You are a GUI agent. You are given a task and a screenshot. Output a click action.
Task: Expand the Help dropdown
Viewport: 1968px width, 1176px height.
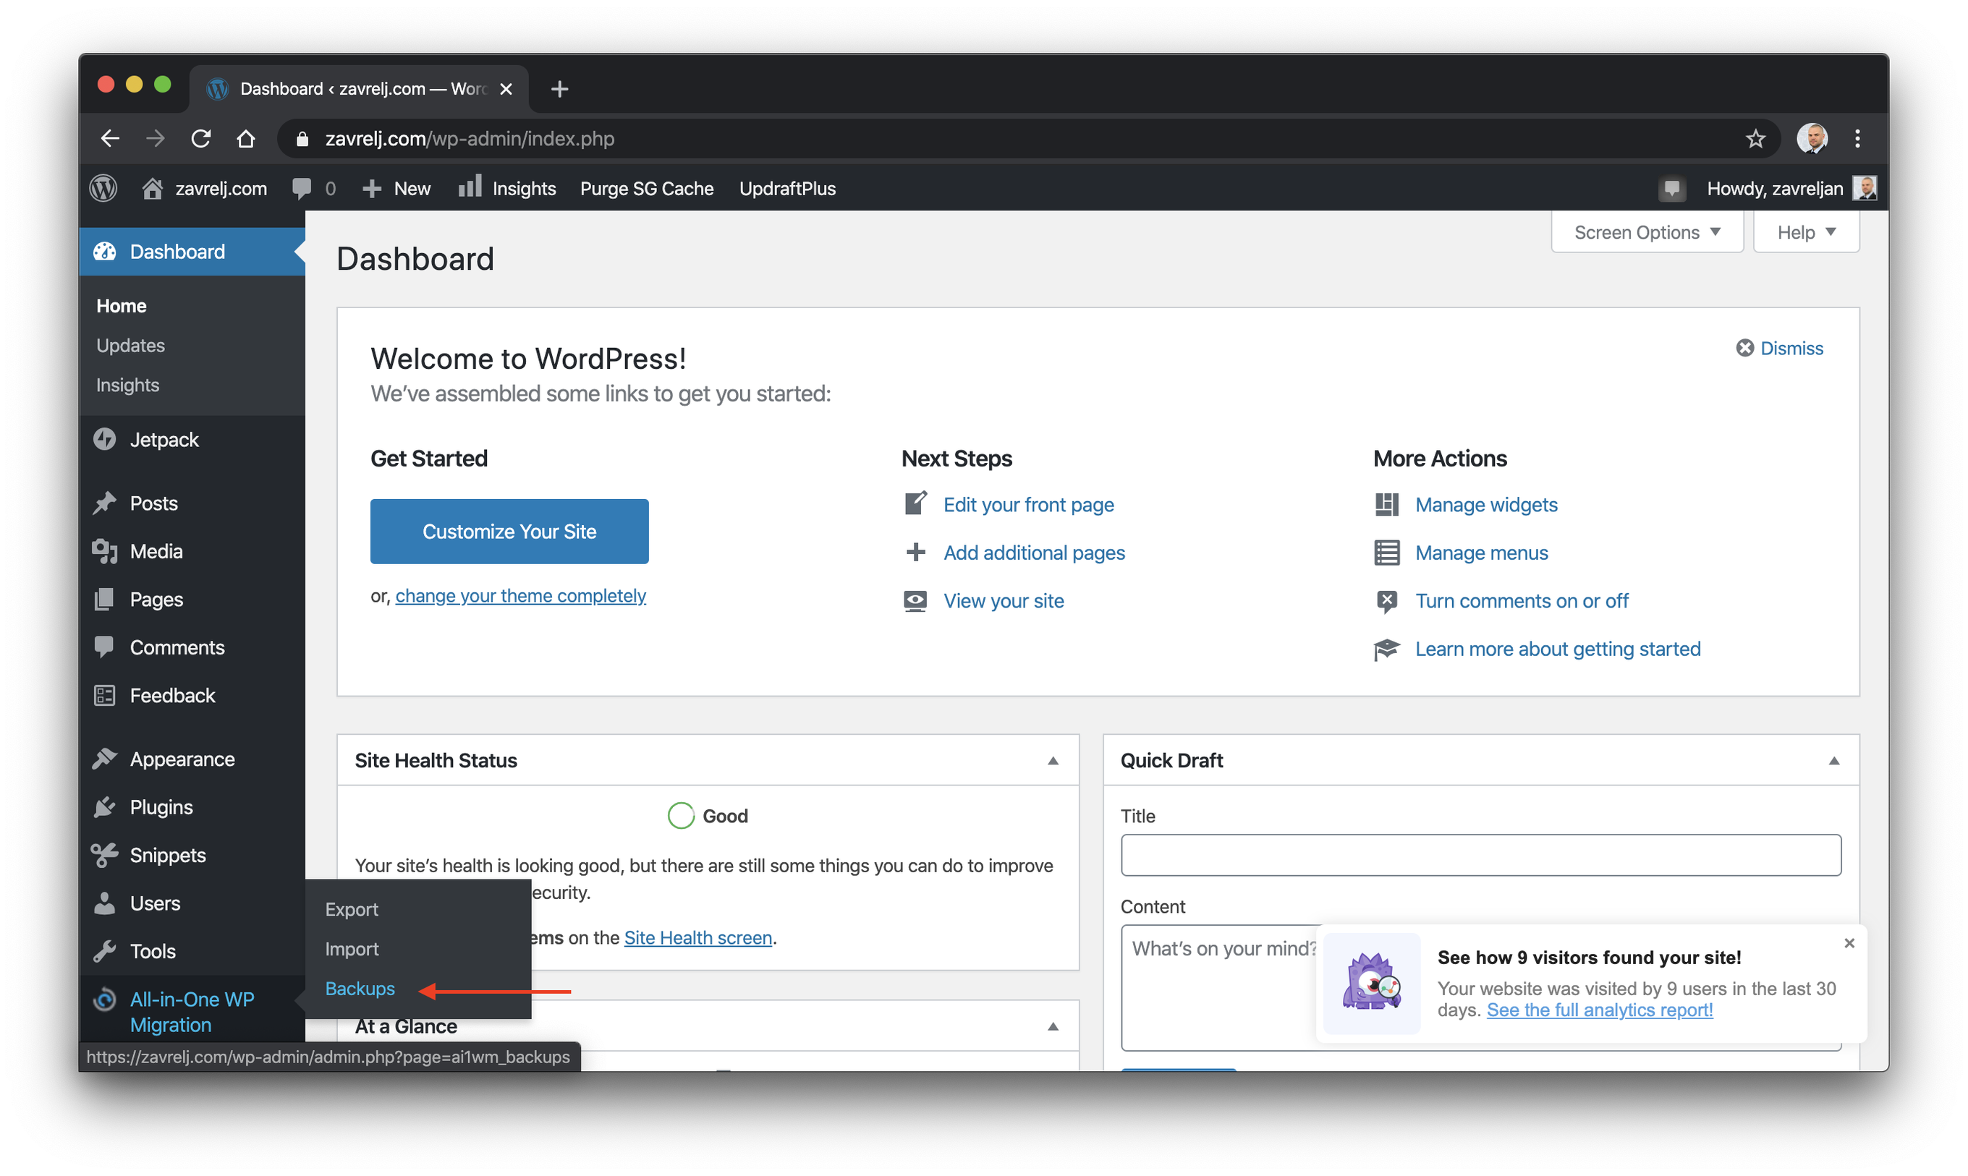1807,232
